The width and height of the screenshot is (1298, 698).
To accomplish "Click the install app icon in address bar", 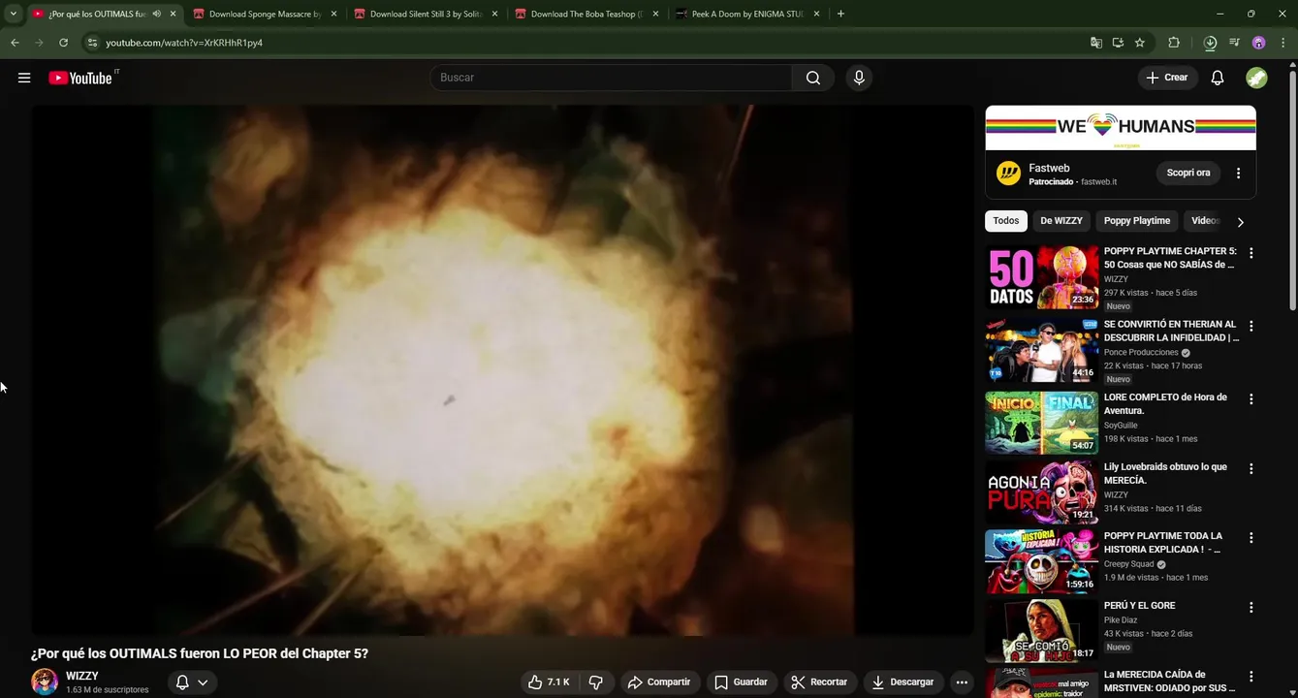I will coord(1118,43).
